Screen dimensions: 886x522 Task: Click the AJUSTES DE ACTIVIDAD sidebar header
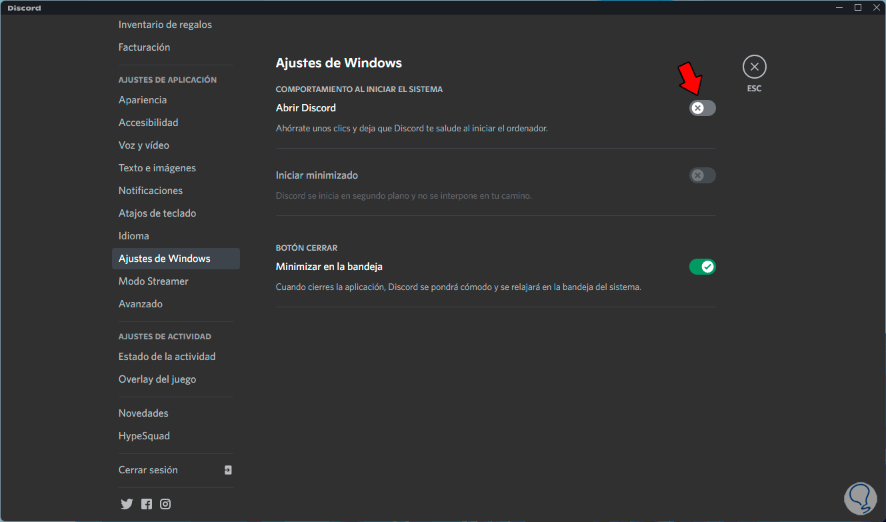click(x=165, y=337)
